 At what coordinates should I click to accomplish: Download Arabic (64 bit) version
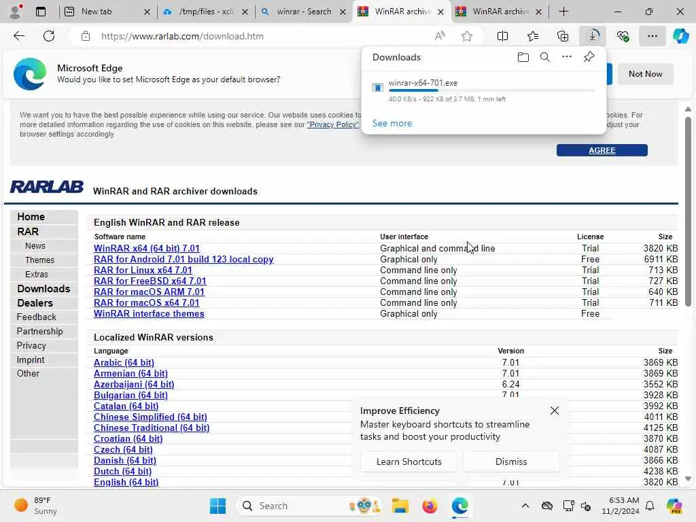pyautogui.click(x=124, y=362)
